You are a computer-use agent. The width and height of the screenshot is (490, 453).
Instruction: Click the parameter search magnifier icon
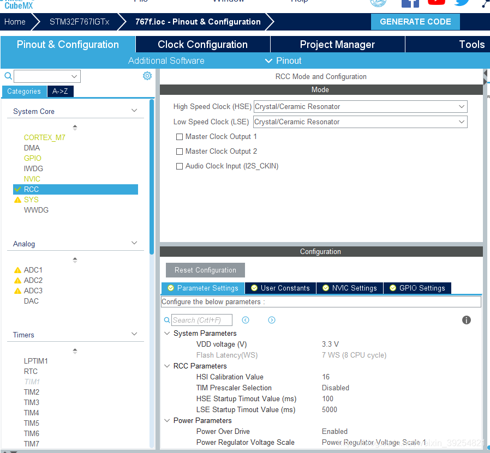(x=167, y=320)
